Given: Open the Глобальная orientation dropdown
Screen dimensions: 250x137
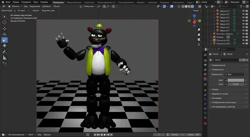Looking at the screenshot, I should (x=87, y=7).
